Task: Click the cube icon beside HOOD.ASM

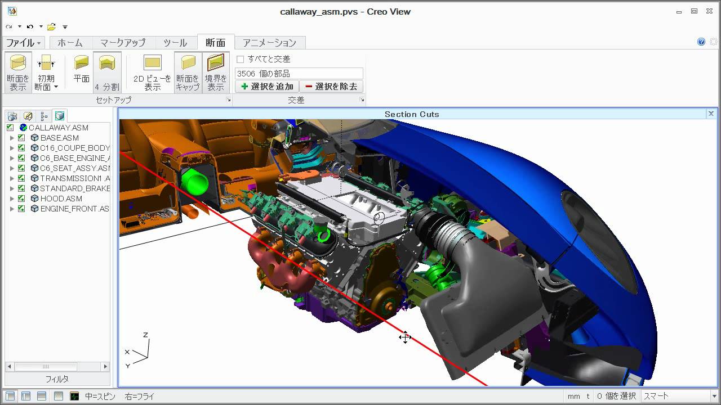Action: click(x=34, y=199)
